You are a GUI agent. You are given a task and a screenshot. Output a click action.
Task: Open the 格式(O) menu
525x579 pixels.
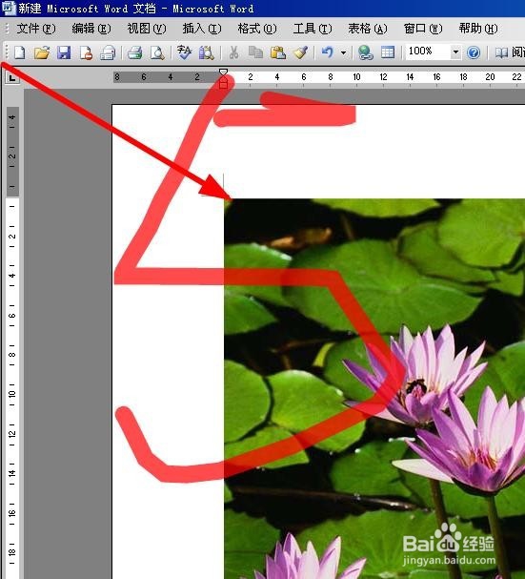tap(257, 29)
